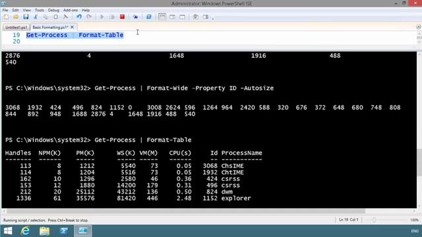Open the Edit menu
The image size is (422, 237).
(15, 11)
